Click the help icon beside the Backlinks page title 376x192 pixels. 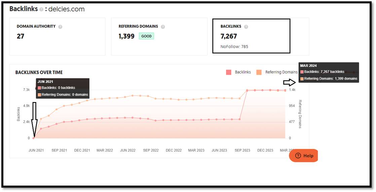point(41,9)
